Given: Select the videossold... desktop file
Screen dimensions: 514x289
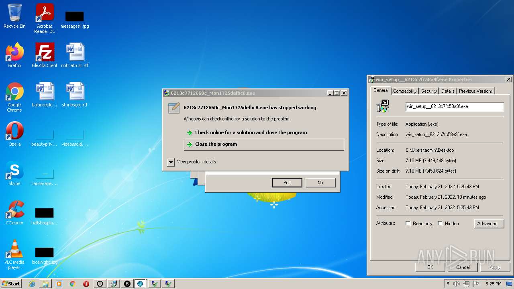Looking at the screenshot, I should 75,137.
